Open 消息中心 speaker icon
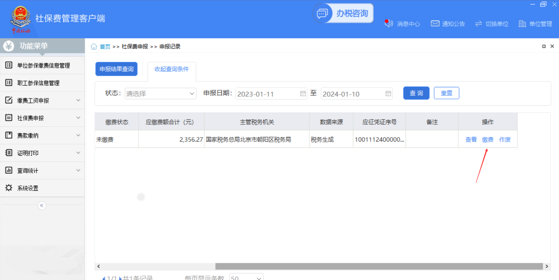Image resolution: width=559 pixels, height=280 pixels. (x=389, y=23)
